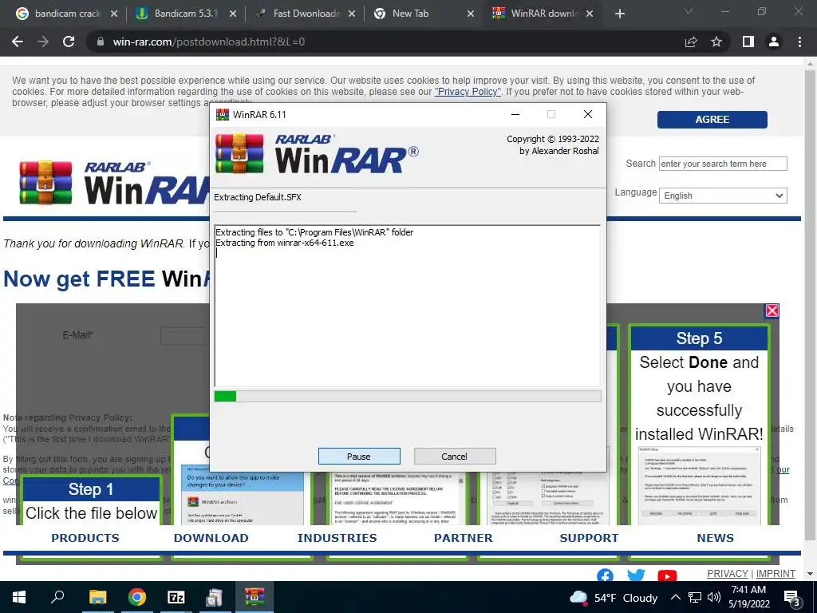The image size is (817, 613).
Task: Bookmark this page with star
Action: [716, 42]
